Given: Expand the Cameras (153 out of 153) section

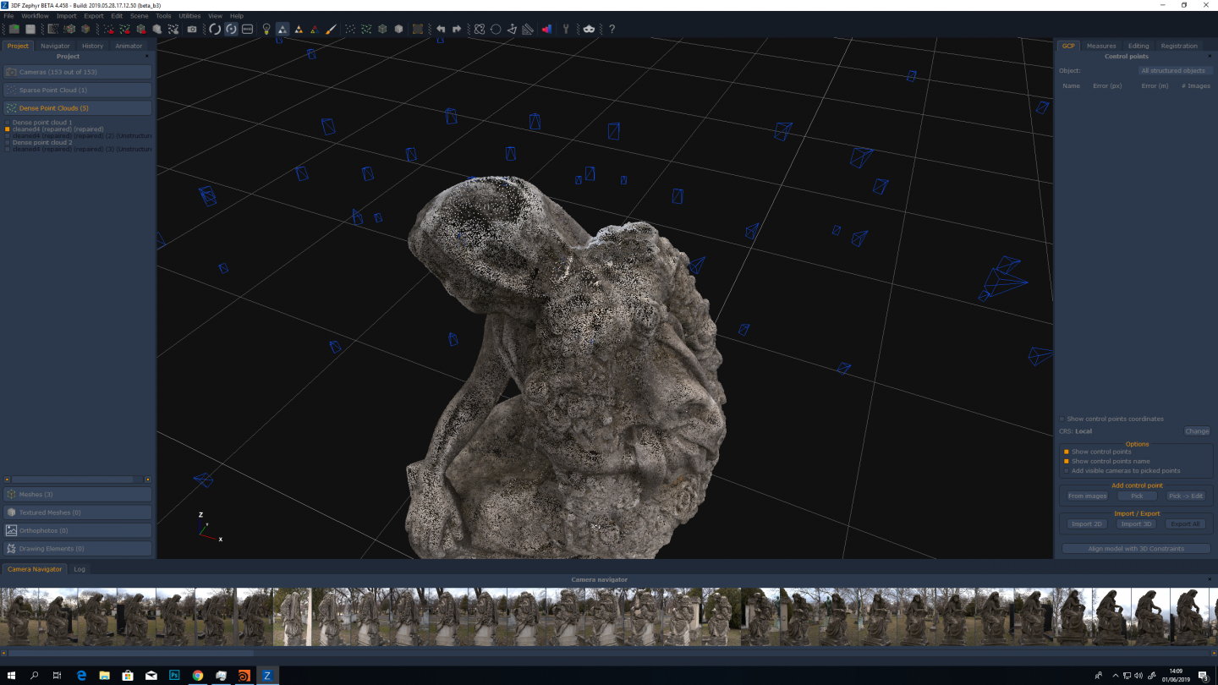Looking at the screenshot, I should click(x=78, y=72).
